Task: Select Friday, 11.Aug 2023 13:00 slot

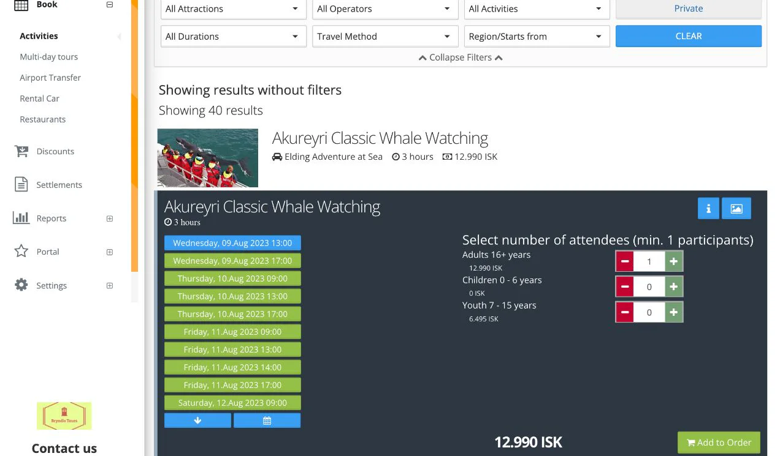Action: coord(232,349)
